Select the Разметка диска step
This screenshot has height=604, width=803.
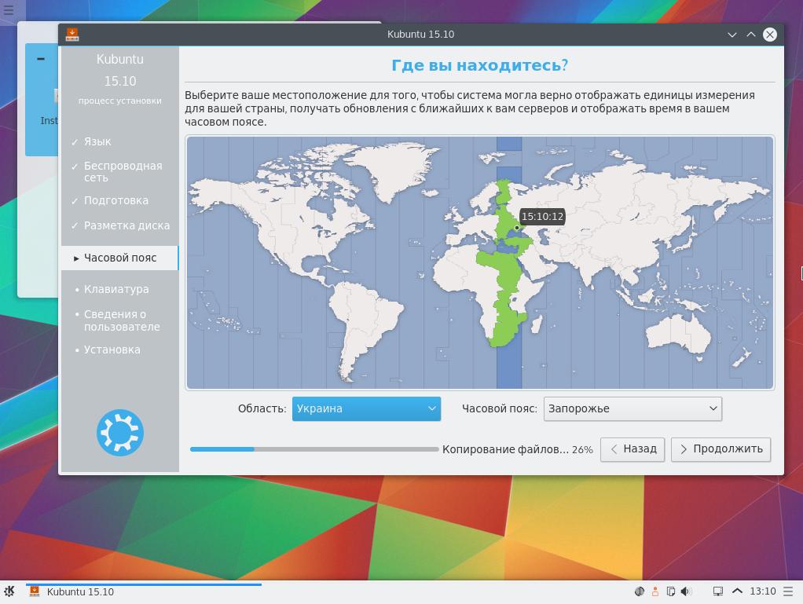point(126,225)
